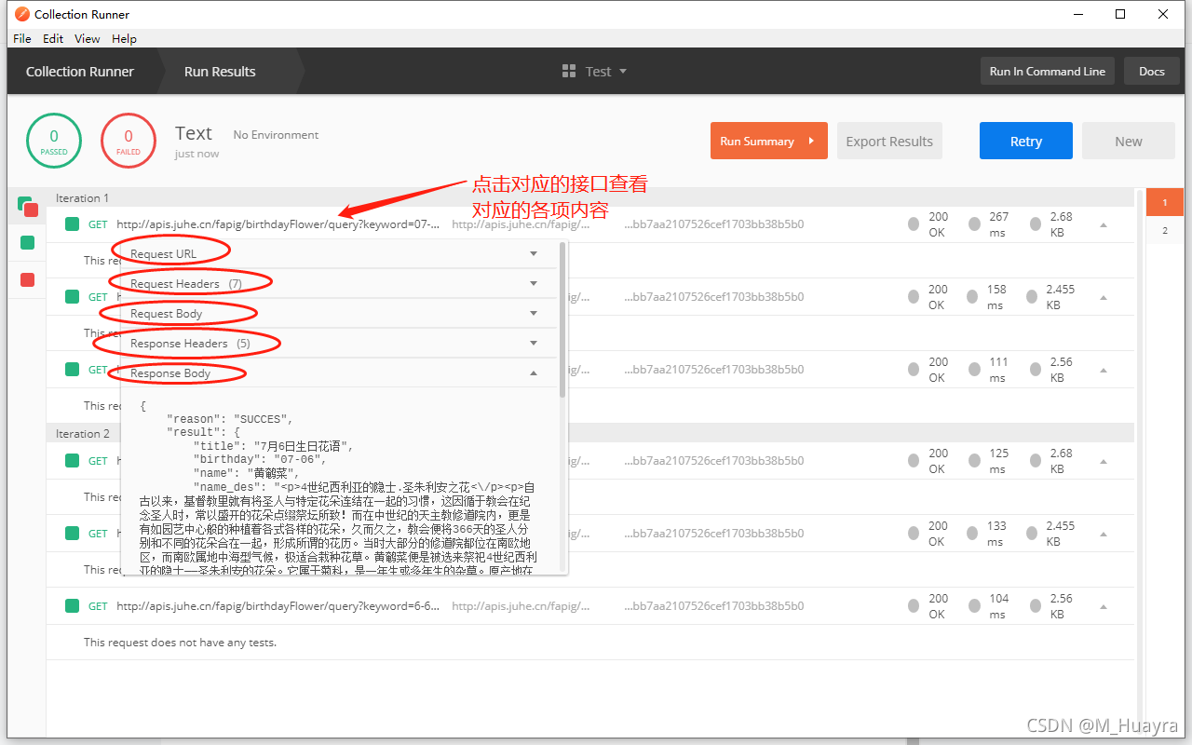Jump to iteration 2 in right sidebar
This screenshot has height=745, width=1192.
click(x=1164, y=231)
